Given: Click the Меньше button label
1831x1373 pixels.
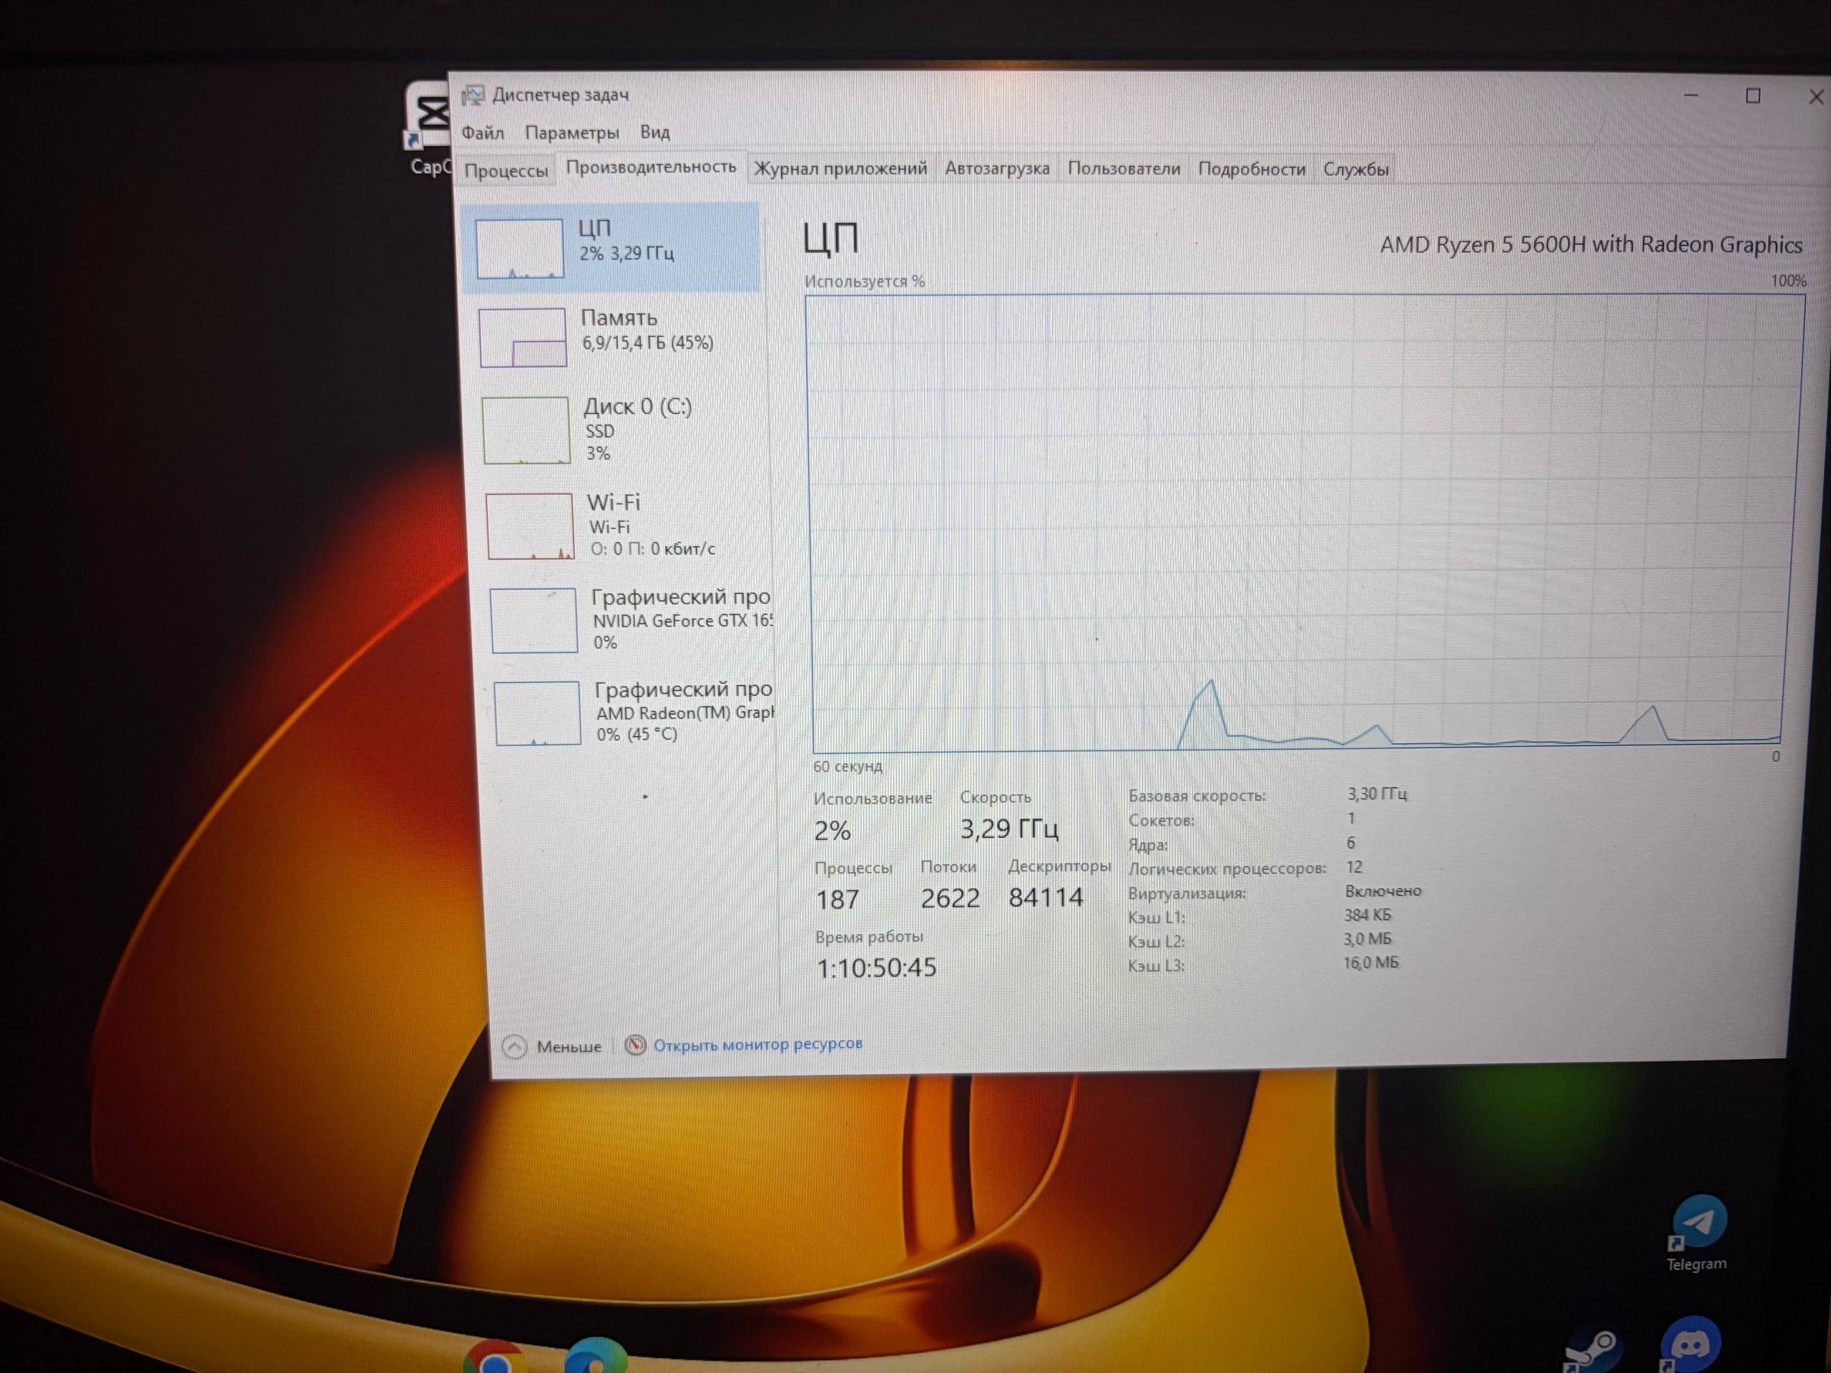Looking at the screenshot, I should click(569, 1047).
